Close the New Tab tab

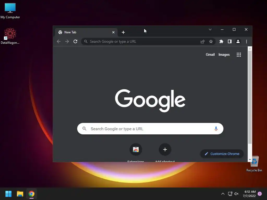tap(113, 32)
